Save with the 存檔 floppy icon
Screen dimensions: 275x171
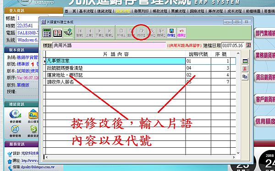[x=171, y=33]
